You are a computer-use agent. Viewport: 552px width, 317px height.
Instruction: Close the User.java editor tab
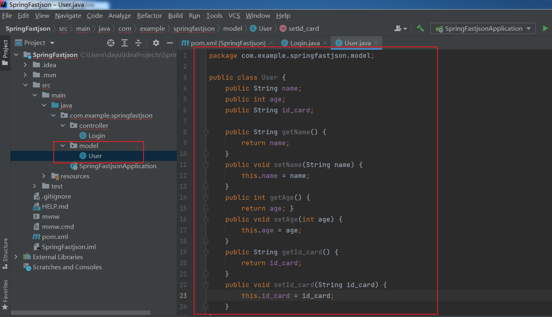pyautogui.click(x=376, y=43)
